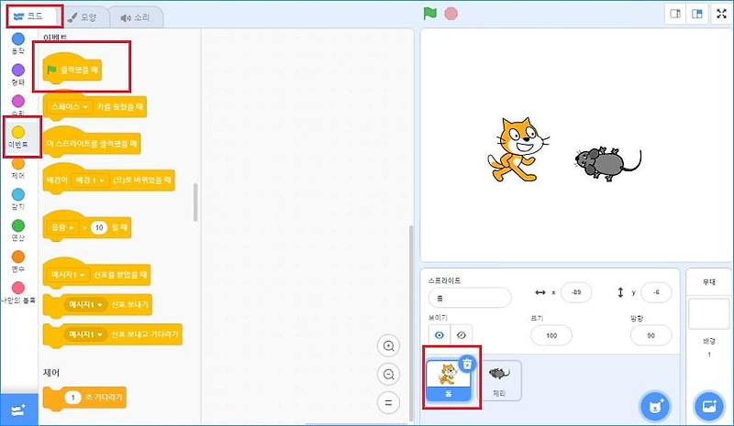Viewport: 734px width, 426px height.
Task: Select the yellow 이벤트 (Events) category
Action: click(x=18, y=137)
